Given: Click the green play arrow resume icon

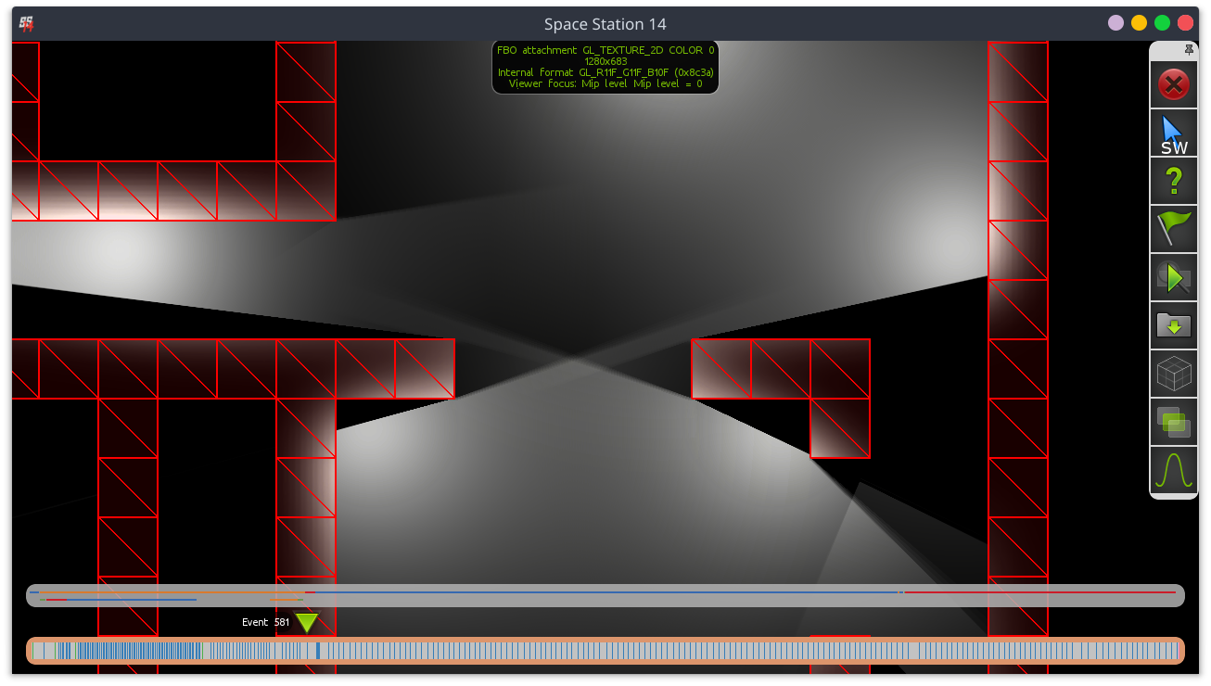Looking at the screenshot, I should [x=1173, y=277].
